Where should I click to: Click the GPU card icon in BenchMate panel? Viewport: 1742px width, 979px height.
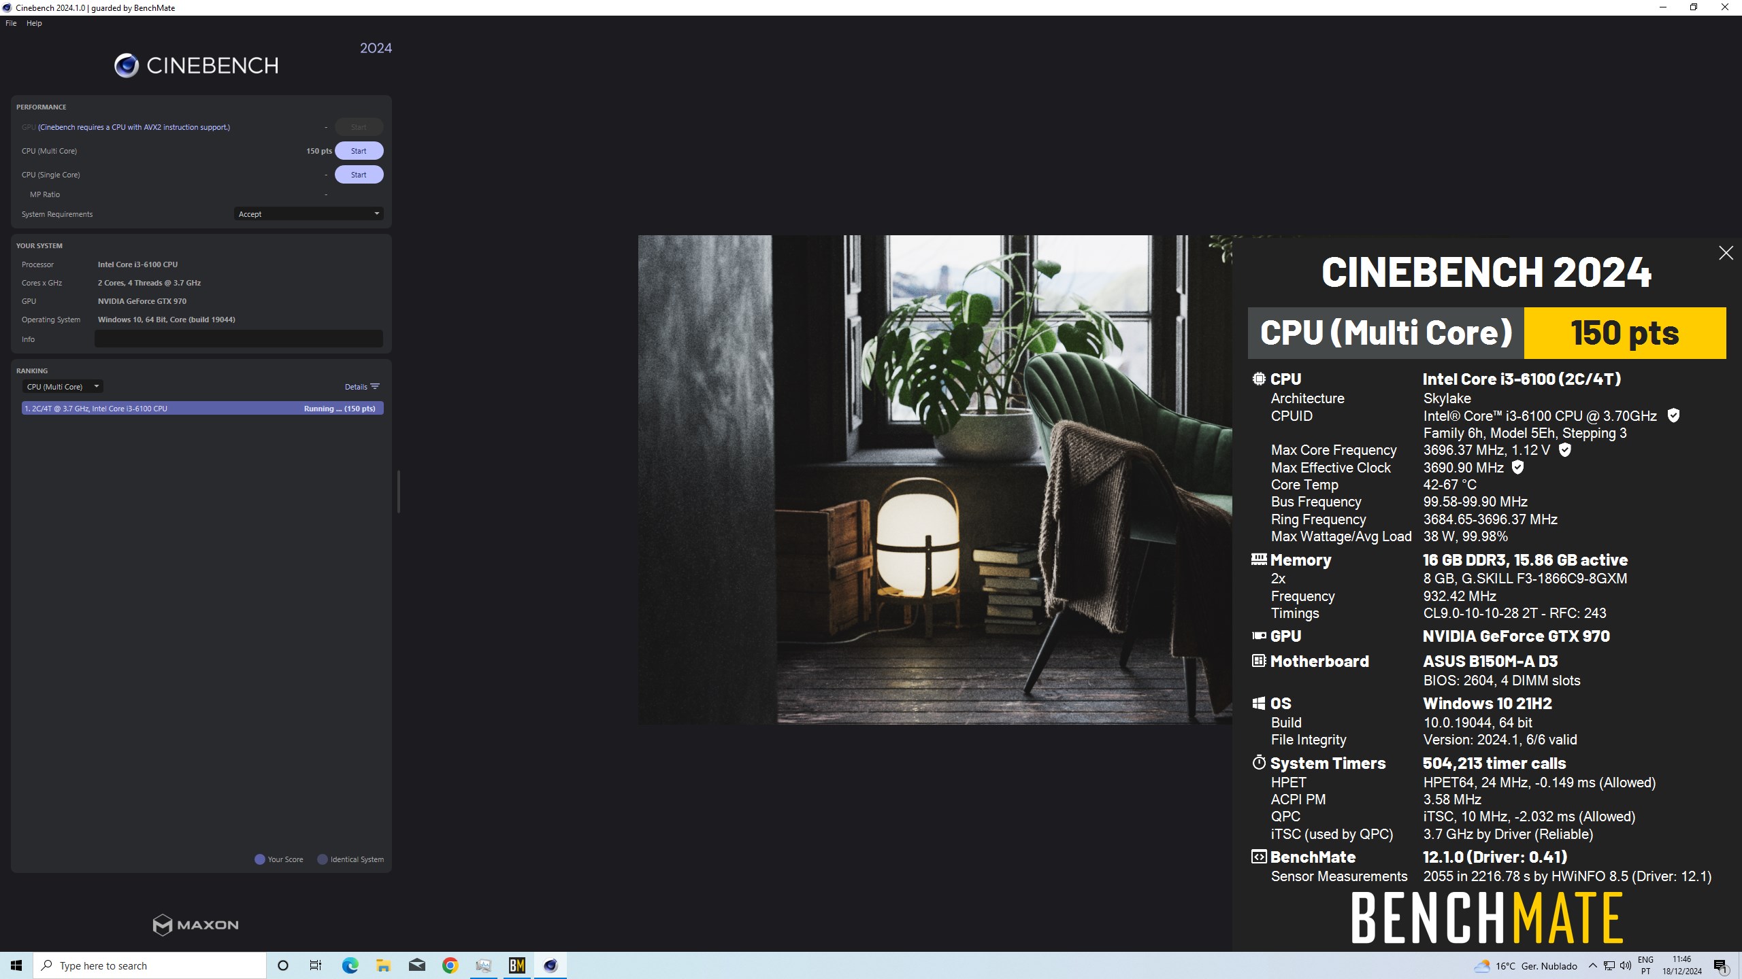click(x=1259, y=636)
